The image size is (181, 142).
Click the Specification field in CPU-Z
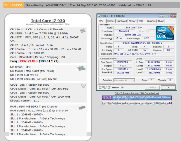(143, 43)
